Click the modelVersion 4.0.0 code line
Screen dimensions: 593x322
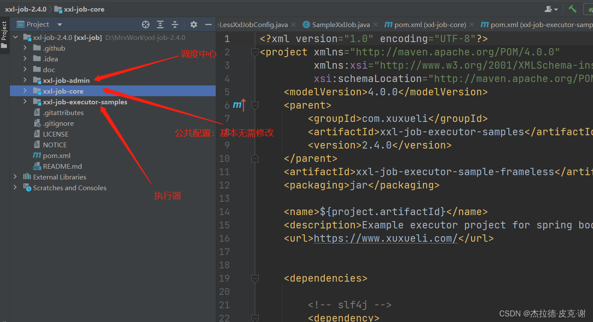386,92
